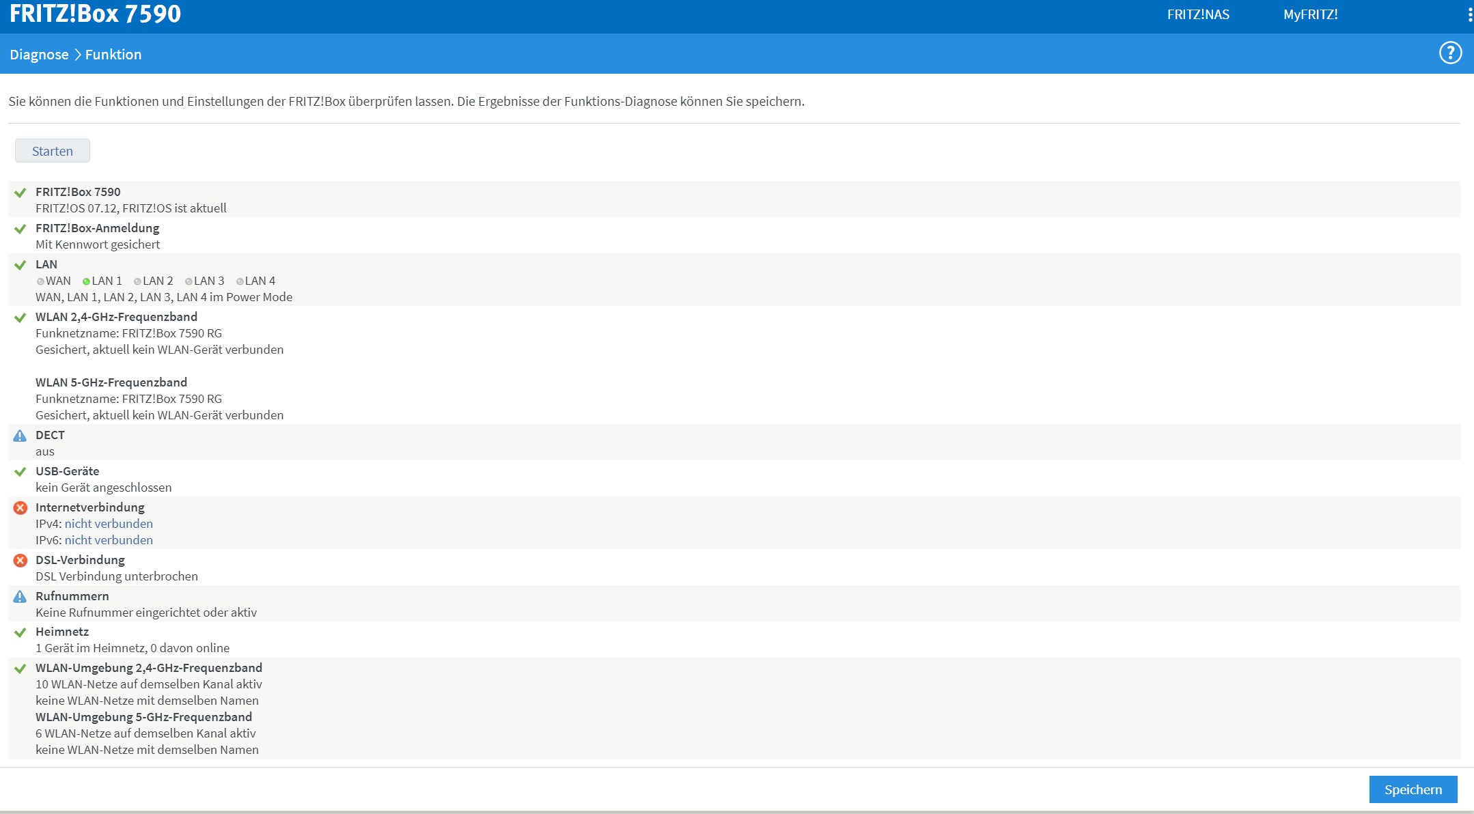The image size is (1474, 814).
Task: Click the green checkmark beside Heimnetz
Action: 20,632
